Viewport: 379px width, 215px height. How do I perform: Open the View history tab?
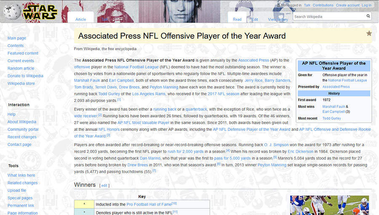coord(278,19)
